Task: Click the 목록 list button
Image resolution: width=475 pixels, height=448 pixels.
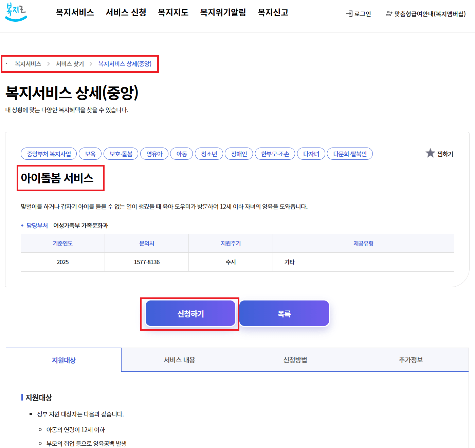Action: pos(284,313)
